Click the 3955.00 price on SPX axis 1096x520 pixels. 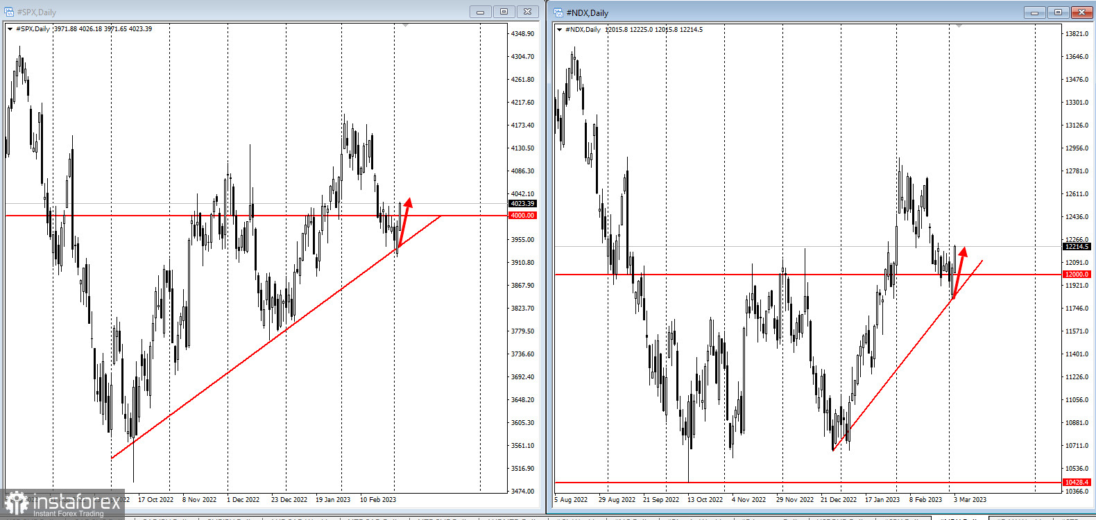(522, 240)
